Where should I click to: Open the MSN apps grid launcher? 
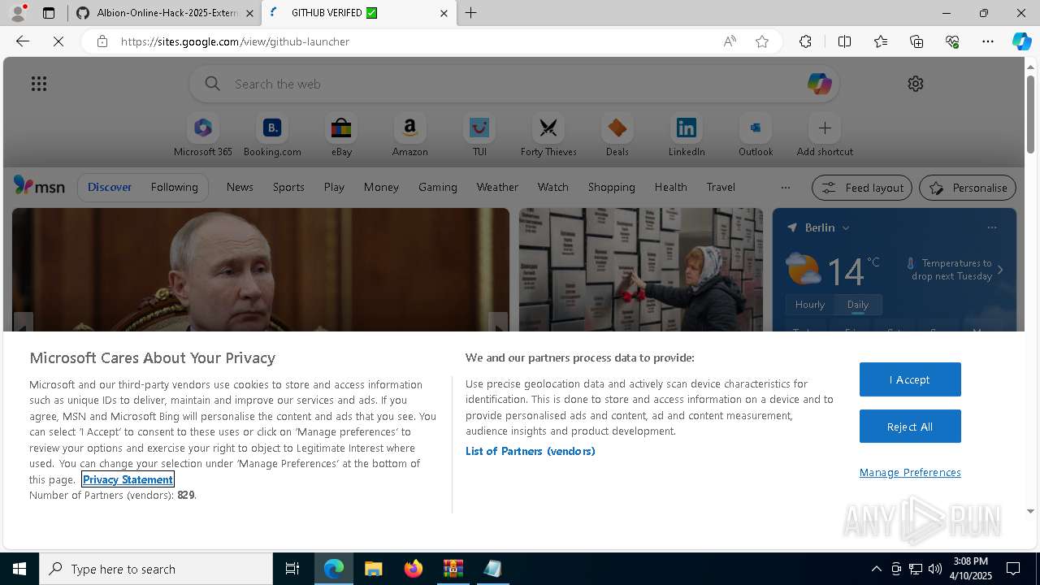click(x=39, y=84)
